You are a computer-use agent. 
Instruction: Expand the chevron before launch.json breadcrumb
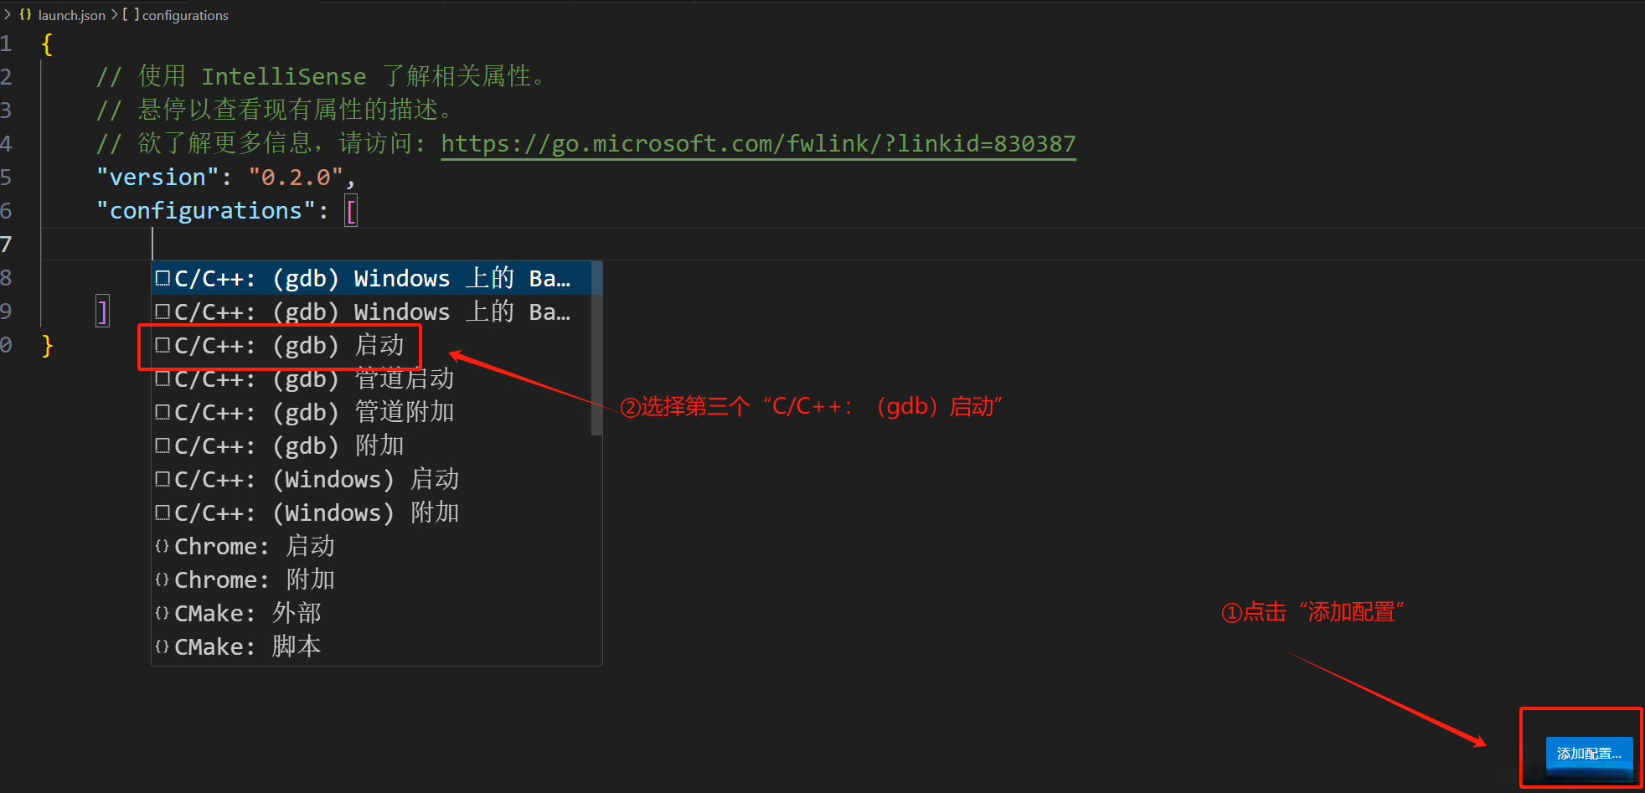pyautogui.click(x=8, y=14)
